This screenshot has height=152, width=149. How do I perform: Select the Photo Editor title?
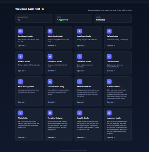tap(23, 118)
